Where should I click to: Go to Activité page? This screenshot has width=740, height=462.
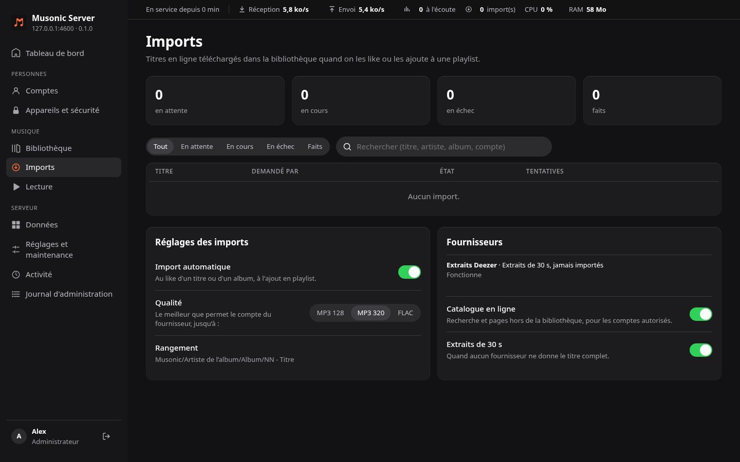tap(64, 275)
